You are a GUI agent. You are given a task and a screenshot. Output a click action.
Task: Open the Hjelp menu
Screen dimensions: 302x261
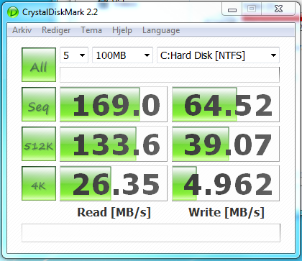point(122,30)
